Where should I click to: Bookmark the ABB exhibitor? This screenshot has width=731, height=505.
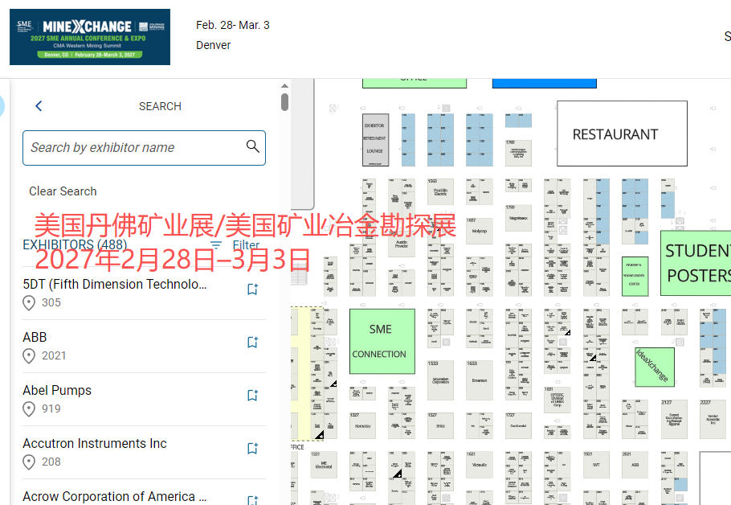[x=252, y=343]
